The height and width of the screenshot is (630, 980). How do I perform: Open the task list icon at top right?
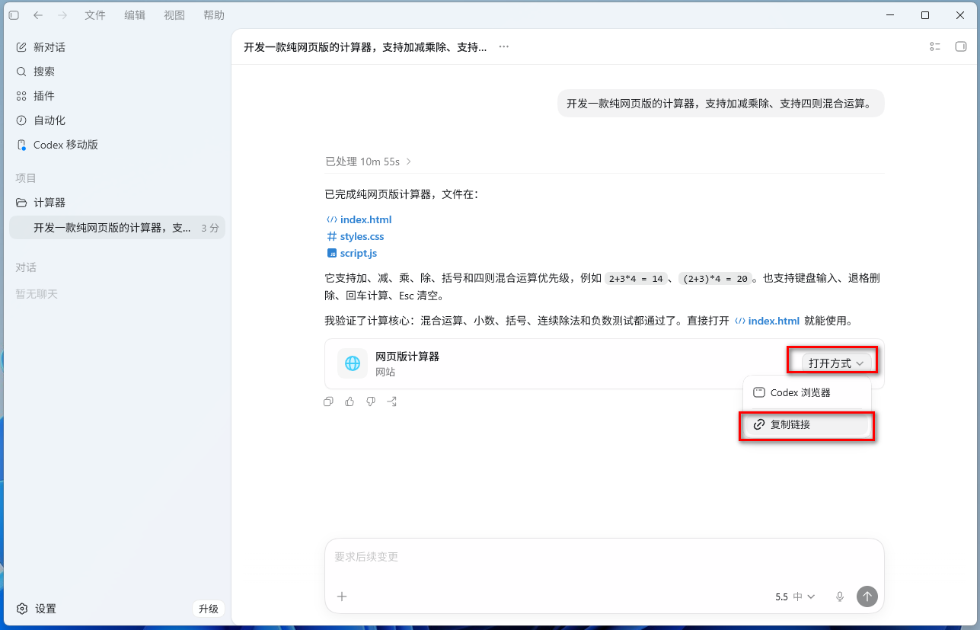click(x=935, y=47)
